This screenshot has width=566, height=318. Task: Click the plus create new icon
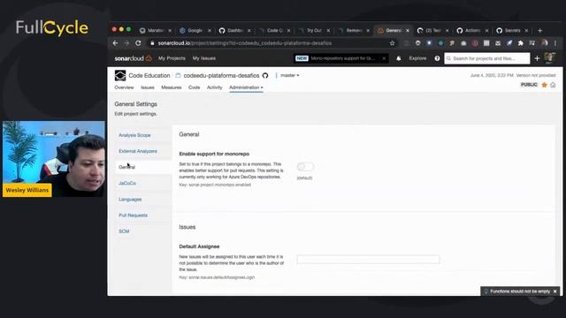537,58
